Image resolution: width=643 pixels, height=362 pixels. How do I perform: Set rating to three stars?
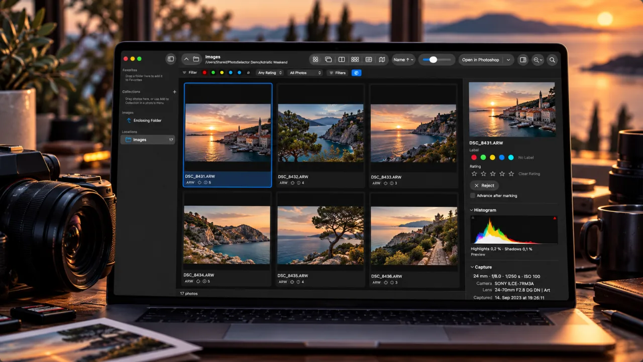tap(493, 174)
